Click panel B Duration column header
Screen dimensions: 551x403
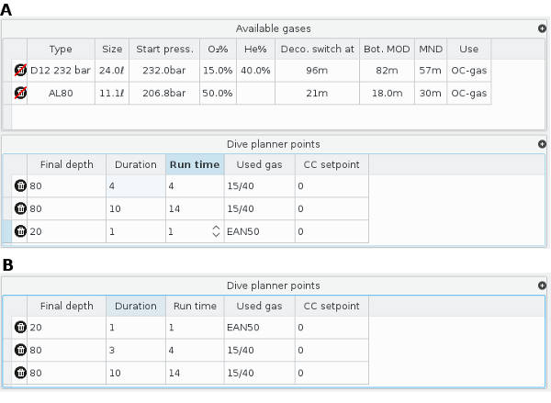[x=135, y=306]
